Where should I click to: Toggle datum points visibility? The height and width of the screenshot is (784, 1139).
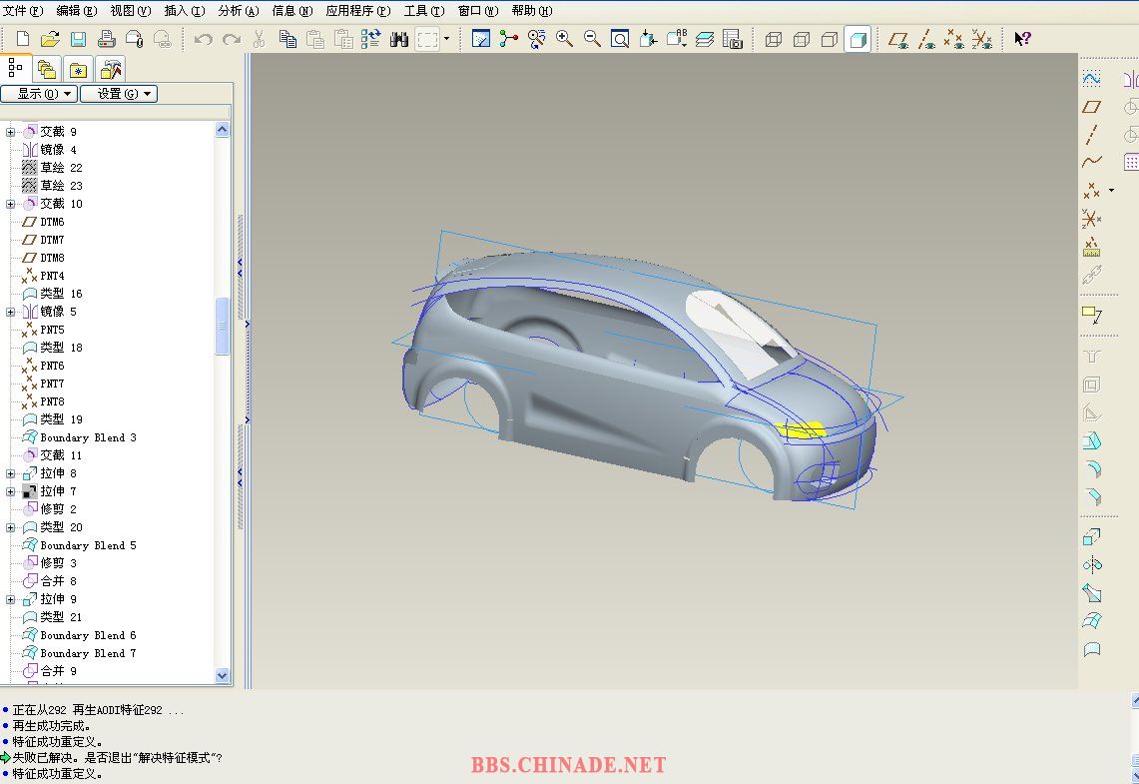coord(953,39)
